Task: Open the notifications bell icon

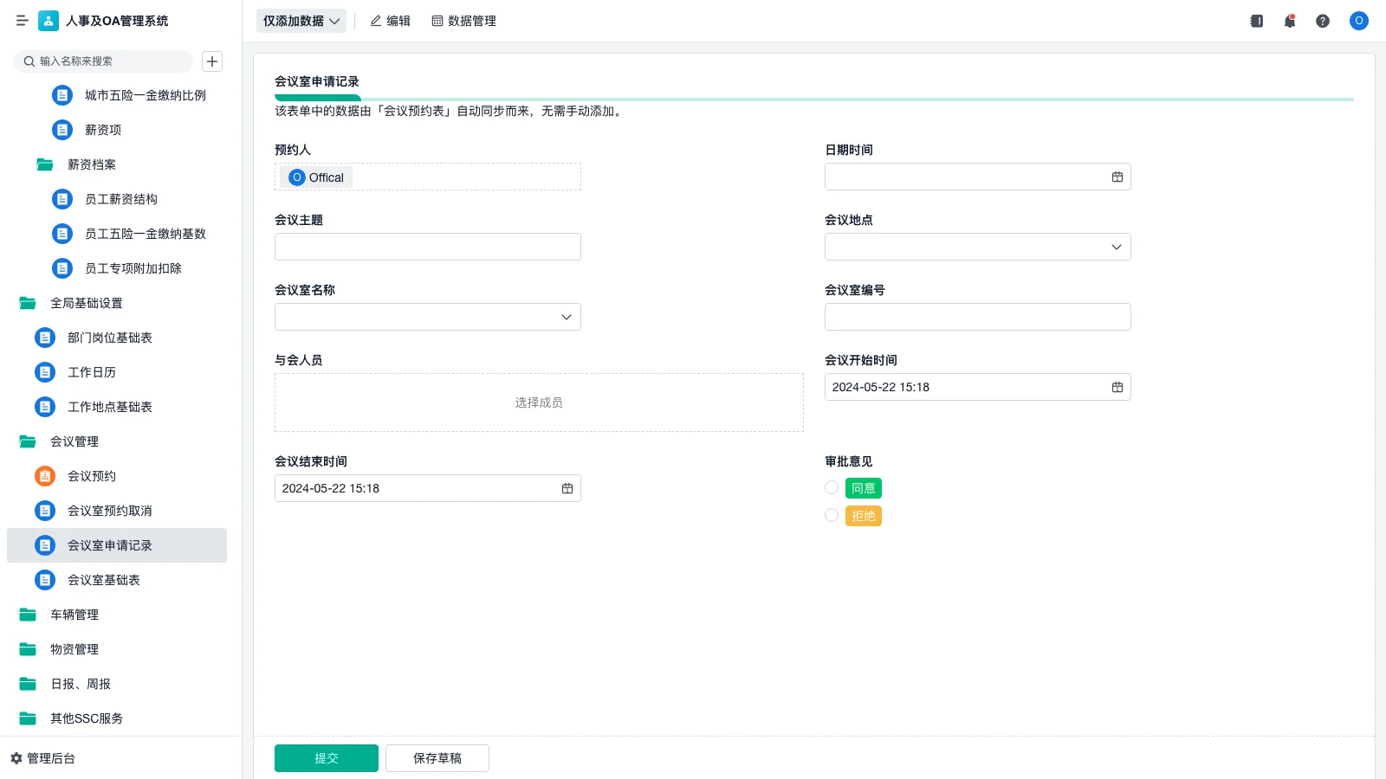Action: click(x=1290, y=21)
